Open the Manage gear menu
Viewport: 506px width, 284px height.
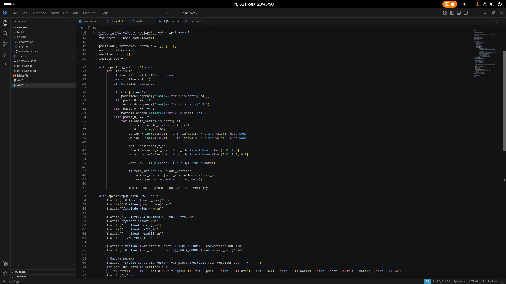coord(5,274)
